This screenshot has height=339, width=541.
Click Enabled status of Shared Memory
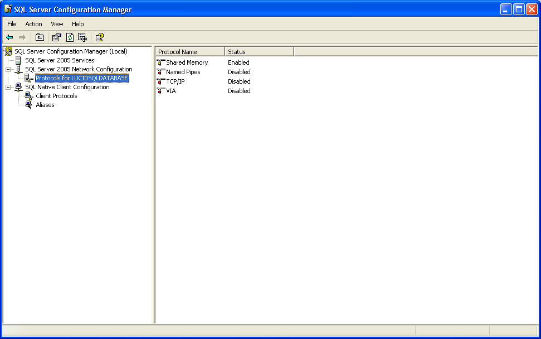tap(238, 62)
